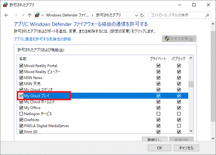Confirm with the OK button
216x155 pixels.
[x=159, y=148]
